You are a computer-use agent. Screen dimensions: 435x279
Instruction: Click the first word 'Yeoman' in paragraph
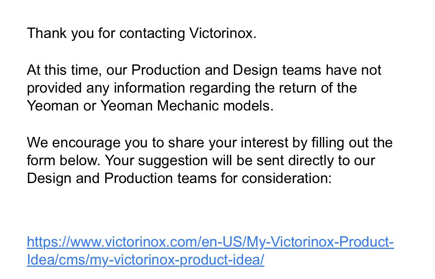tap(53, 106)
